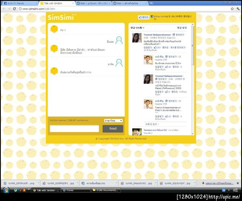Image resolution: width=242 pixels, height=201 pixels.
Task: Open the dropdown arrow for the .doc download
Action: click(x=117, y=183)
